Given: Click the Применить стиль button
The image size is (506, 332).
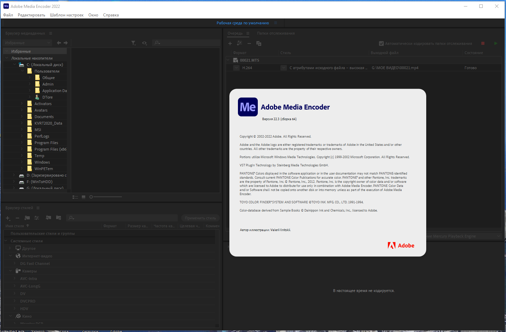Looking at the screenshot, I should tap(200, 218).
